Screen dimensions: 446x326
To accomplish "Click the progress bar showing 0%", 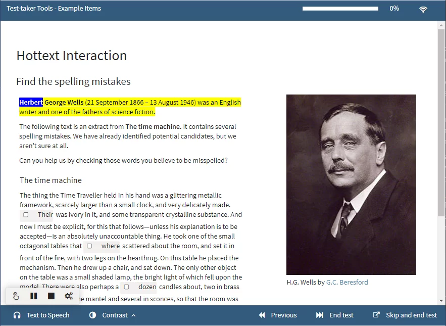I will pos(340,8).
